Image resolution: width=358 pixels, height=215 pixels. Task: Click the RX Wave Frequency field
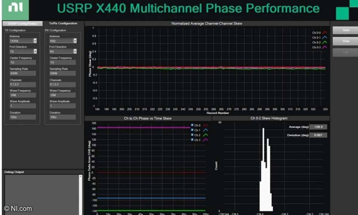(63, 95)
